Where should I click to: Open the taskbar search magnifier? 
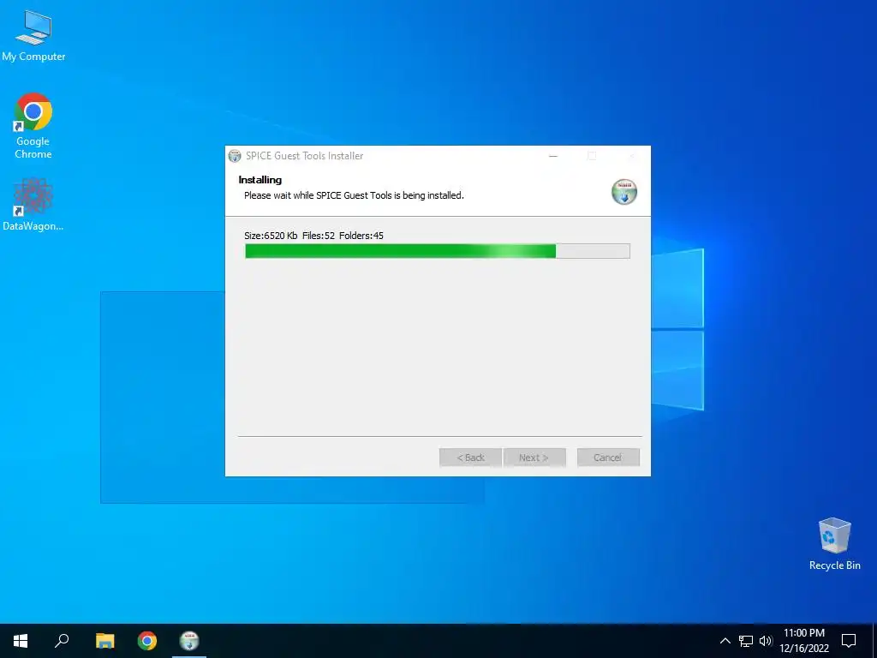coord(62,641)
